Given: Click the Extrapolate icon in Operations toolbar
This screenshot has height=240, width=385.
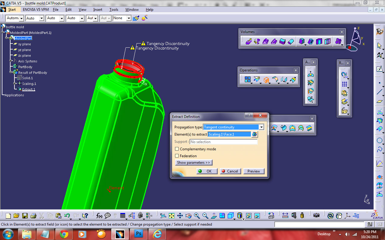Looking at the screenshot, I should pos(293,80).
